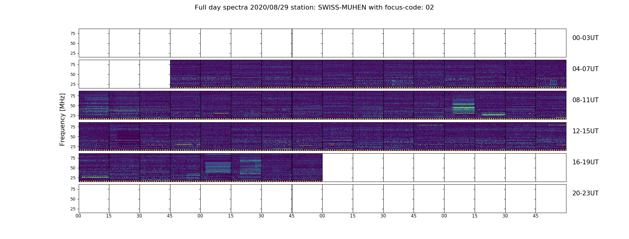Select the 50 frequency tick in the 12-15UT row

click(x=73, y=137)
